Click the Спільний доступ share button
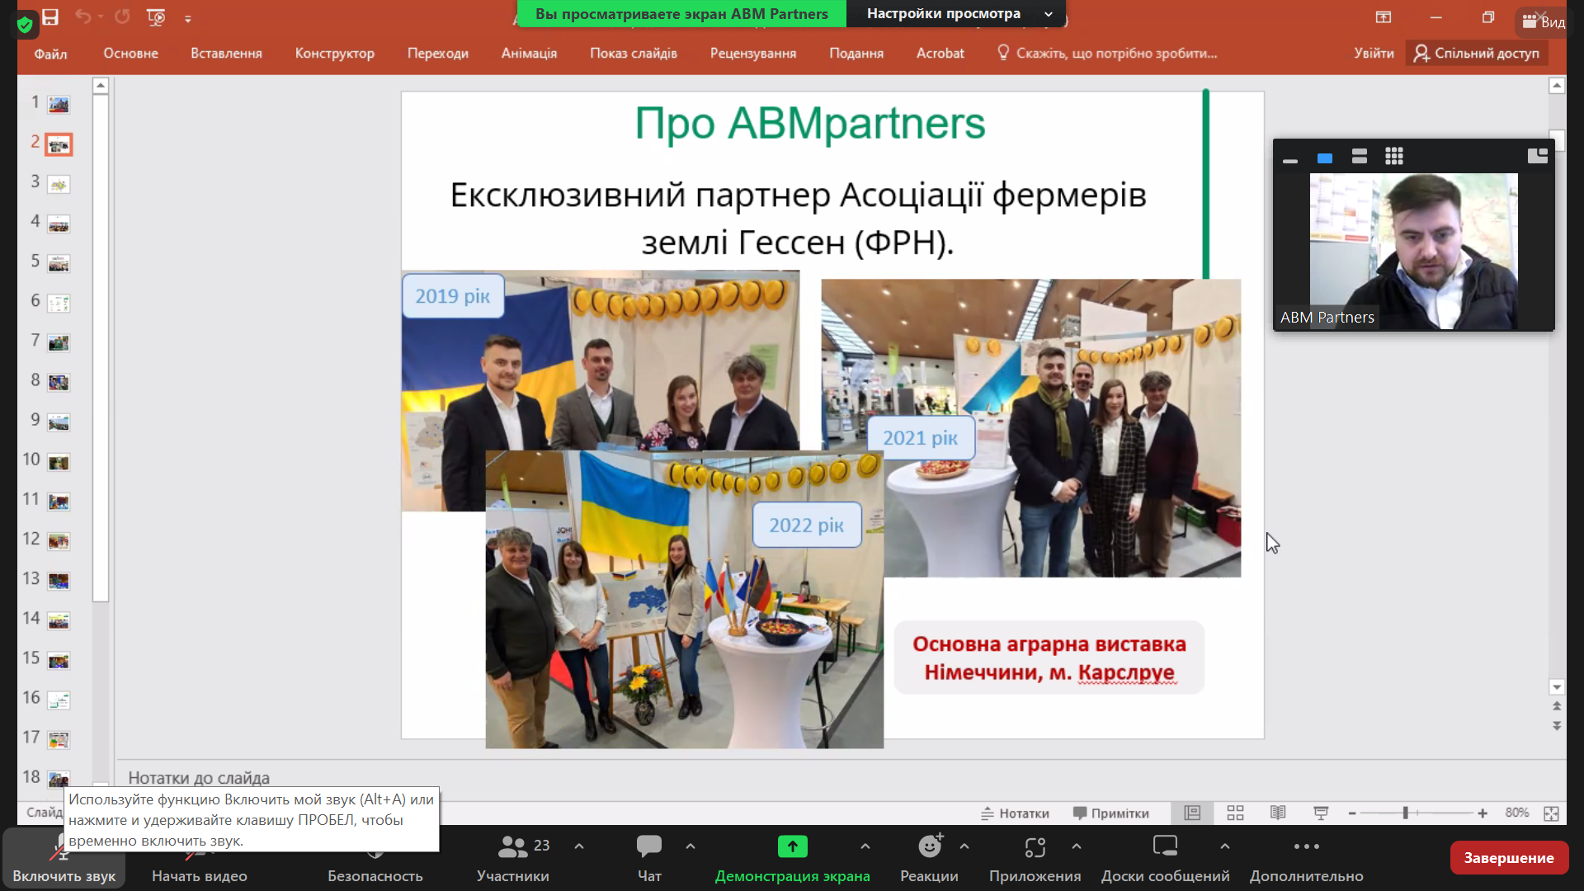1584x891 pixels. pyautogui.click(x=1477, y=54)
